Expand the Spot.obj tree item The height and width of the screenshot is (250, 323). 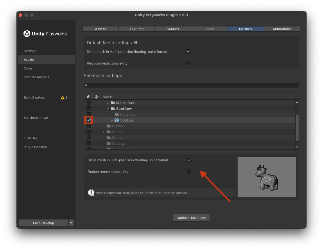point(112,120)
